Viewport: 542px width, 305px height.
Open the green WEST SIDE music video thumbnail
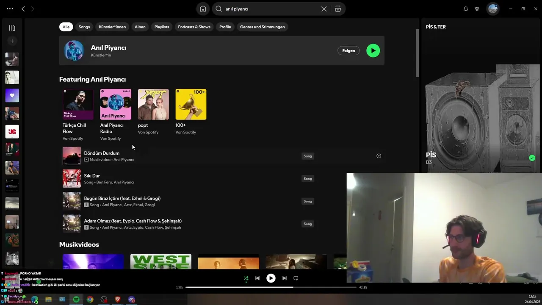[161, 261]
